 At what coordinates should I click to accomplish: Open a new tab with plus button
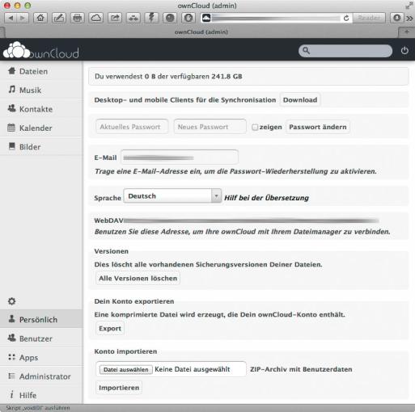(x=407, y=32)
